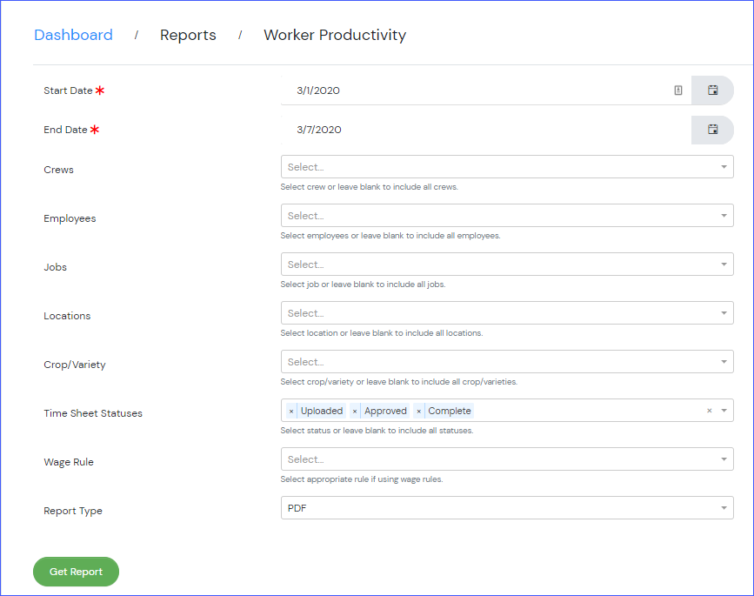Click the Locations Select placeholder
The image size is (754, 596).
(306, 313)
